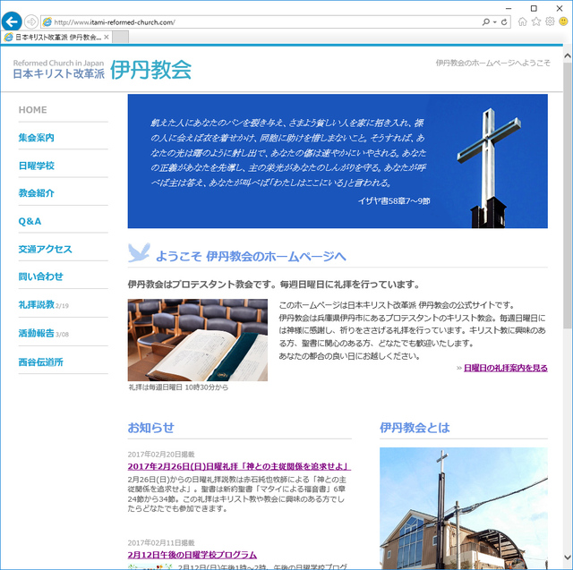Open the browser Home page icon
The height and width of the screenshot is (570, 573).
(522, 21)
